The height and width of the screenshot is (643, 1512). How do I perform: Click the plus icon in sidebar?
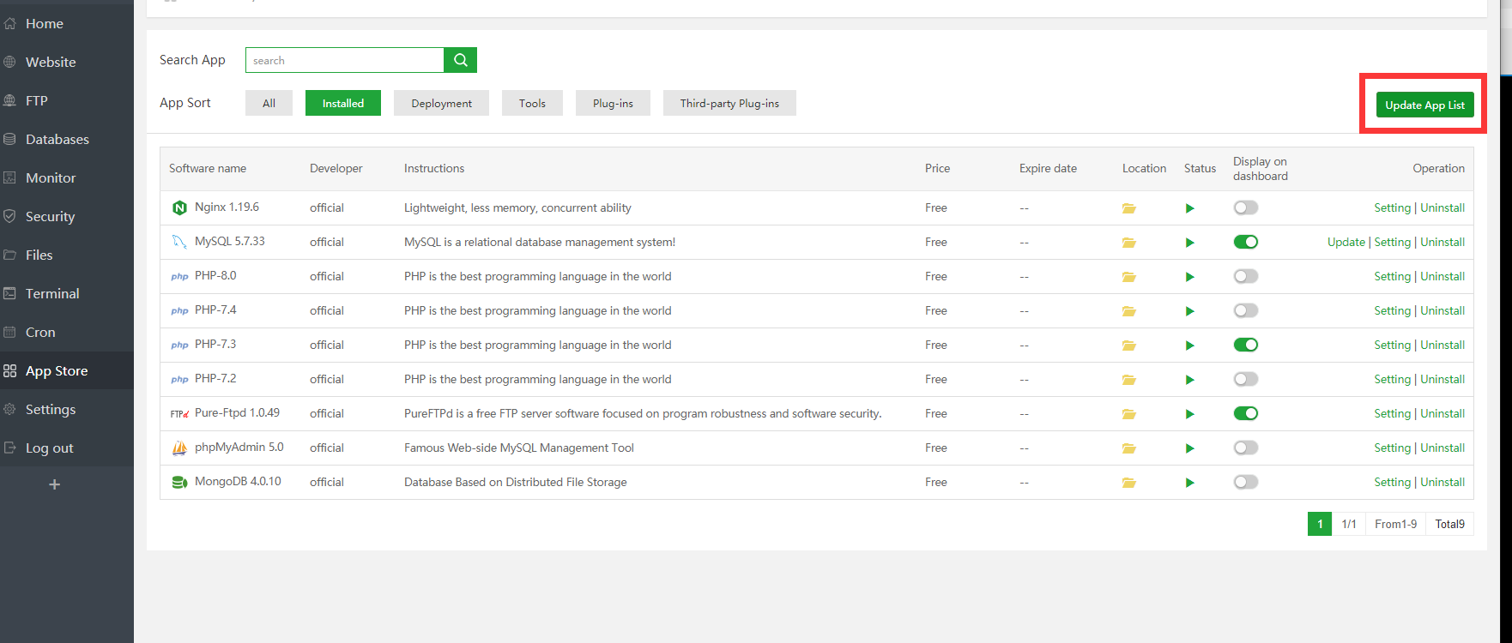pyautogui.click(x=54, y=484)
